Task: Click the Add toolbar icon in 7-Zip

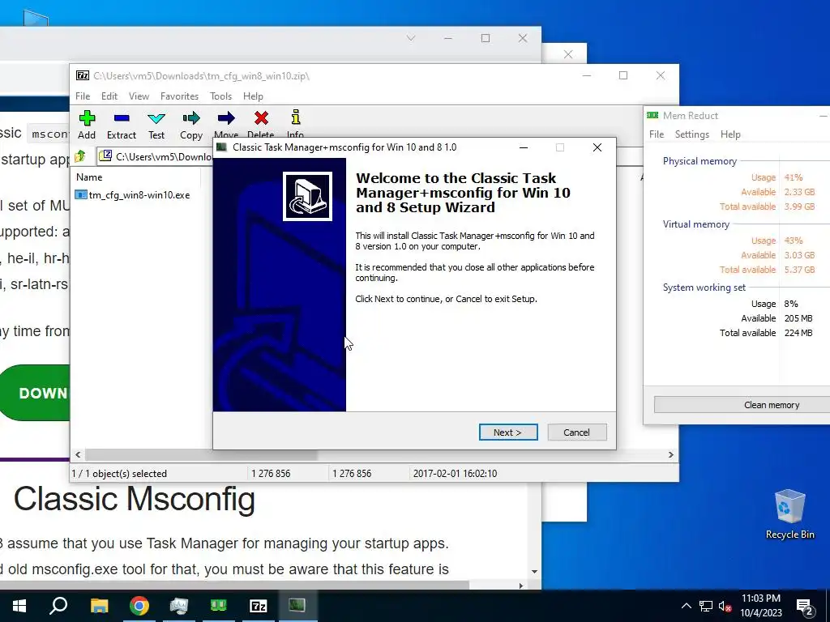Action: pyautogui.click(x=87, y=125)
